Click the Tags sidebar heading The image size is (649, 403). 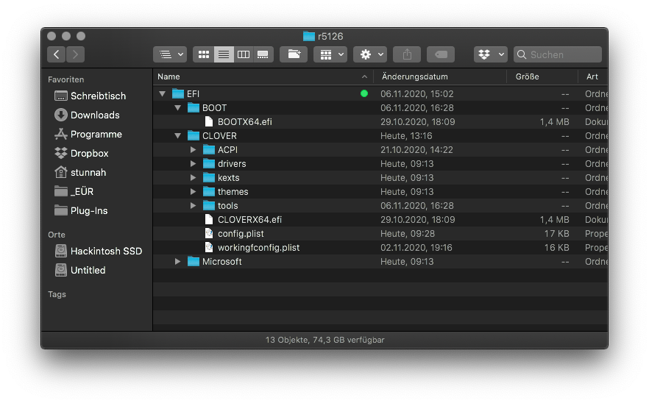57,294
